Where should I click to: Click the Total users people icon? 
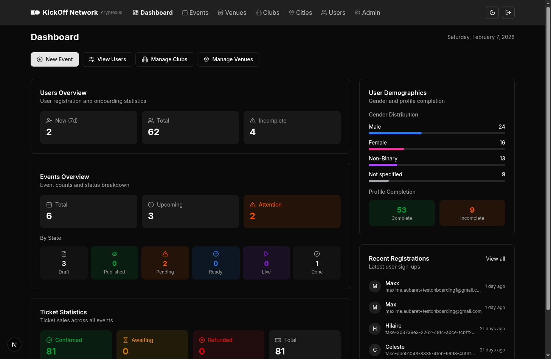[x=151, y=121]
